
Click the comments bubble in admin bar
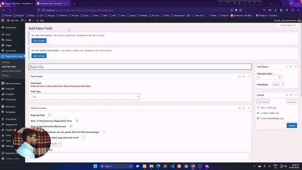[x=30, y=20]
